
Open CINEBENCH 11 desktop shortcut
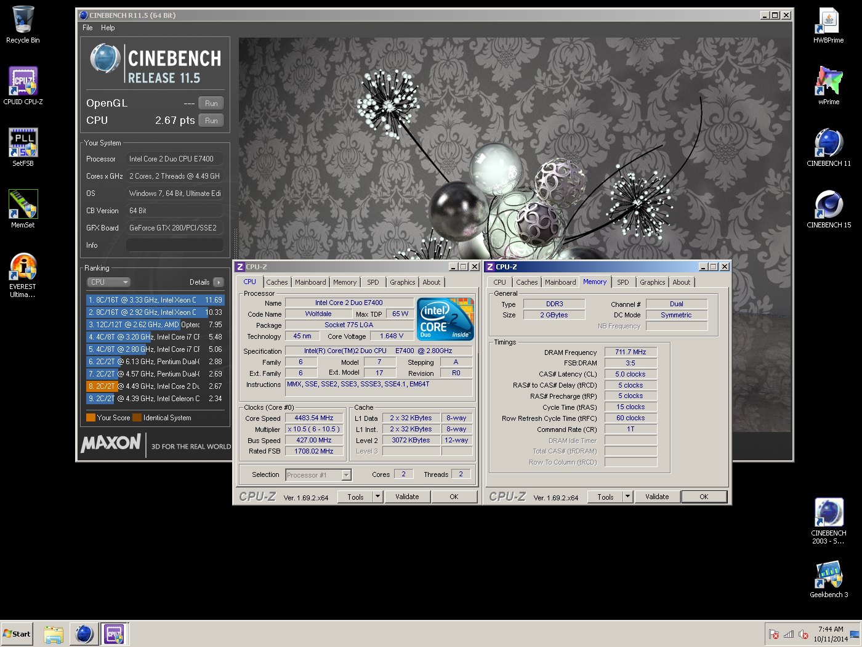click(829, 148)
